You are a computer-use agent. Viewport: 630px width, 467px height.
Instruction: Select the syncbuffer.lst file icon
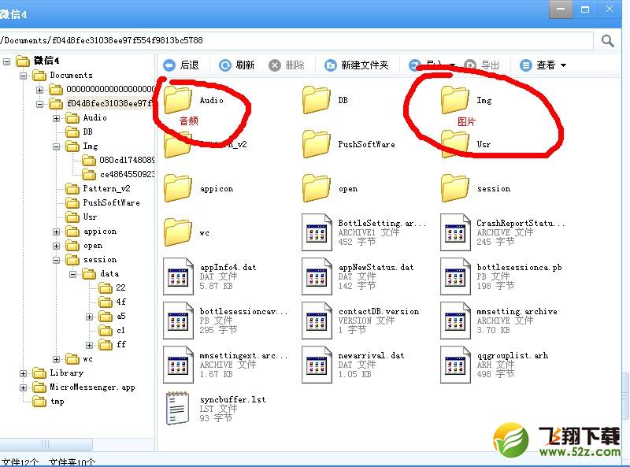point(178,408)
